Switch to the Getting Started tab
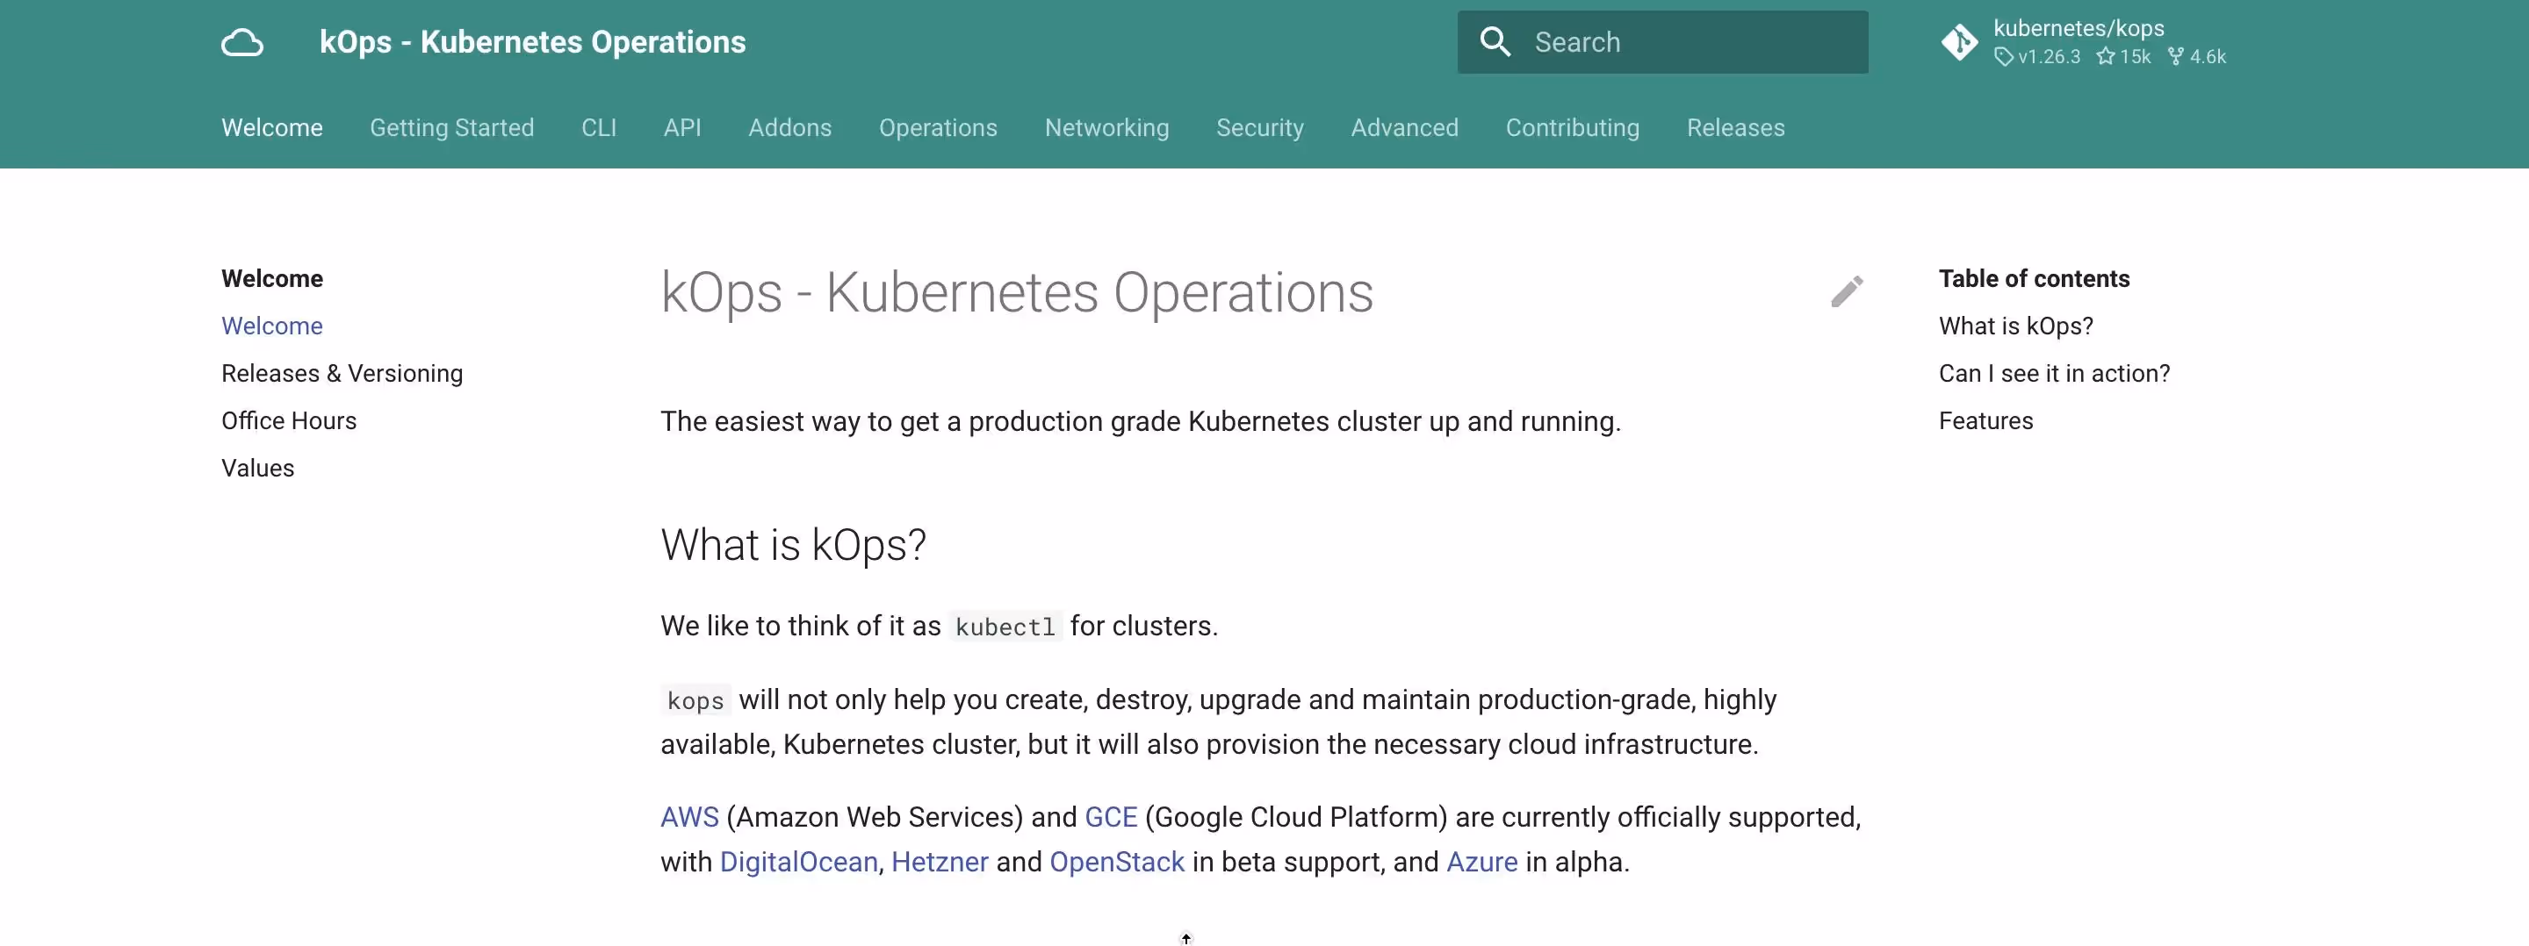 [x=451, y=127]
